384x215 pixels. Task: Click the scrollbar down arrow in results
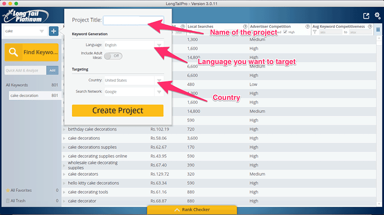[x=379, y=204]
